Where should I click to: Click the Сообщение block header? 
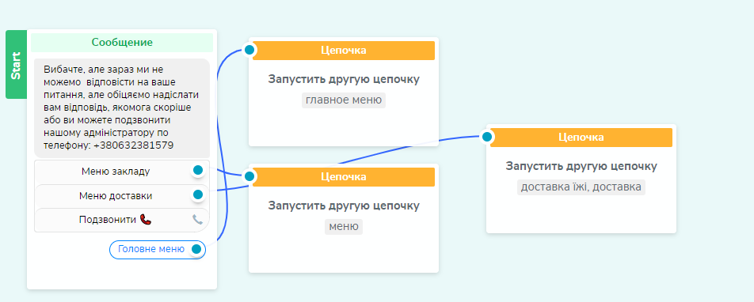coord(122,42)
